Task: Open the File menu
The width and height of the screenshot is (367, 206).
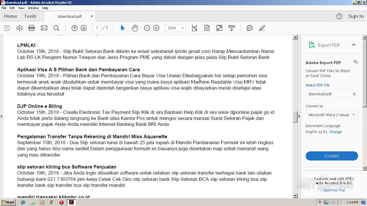Action: point(4,8)
